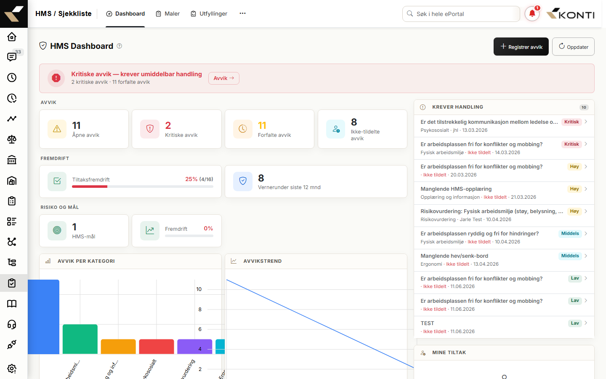Image resolution: width=606 pixels, height=379 pixels.
Task: Open konflikter og mobbing item dated 20.03.2026
Action: 504,171
